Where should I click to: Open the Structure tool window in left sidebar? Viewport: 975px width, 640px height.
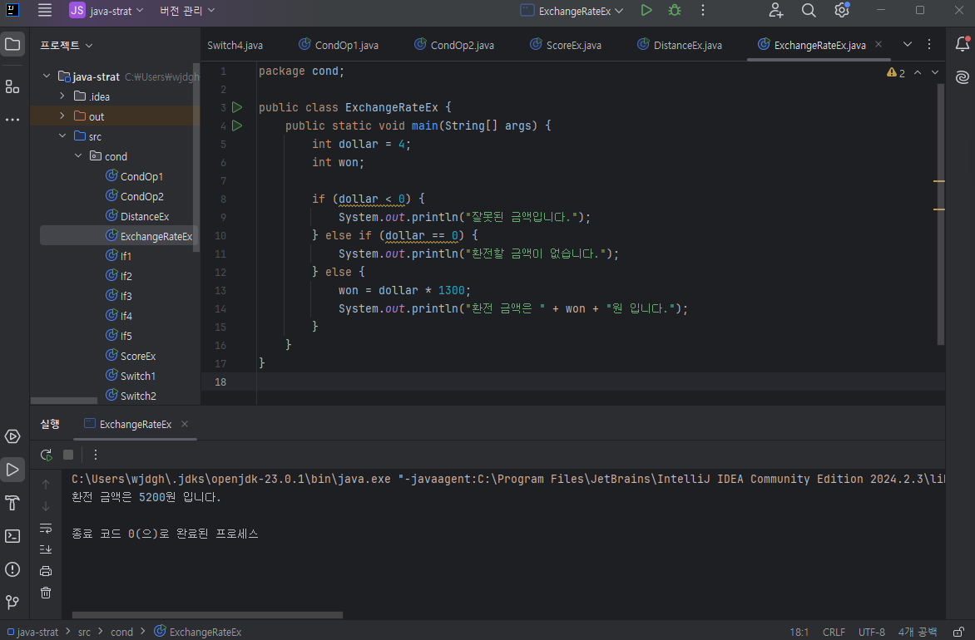pos(12,86)
